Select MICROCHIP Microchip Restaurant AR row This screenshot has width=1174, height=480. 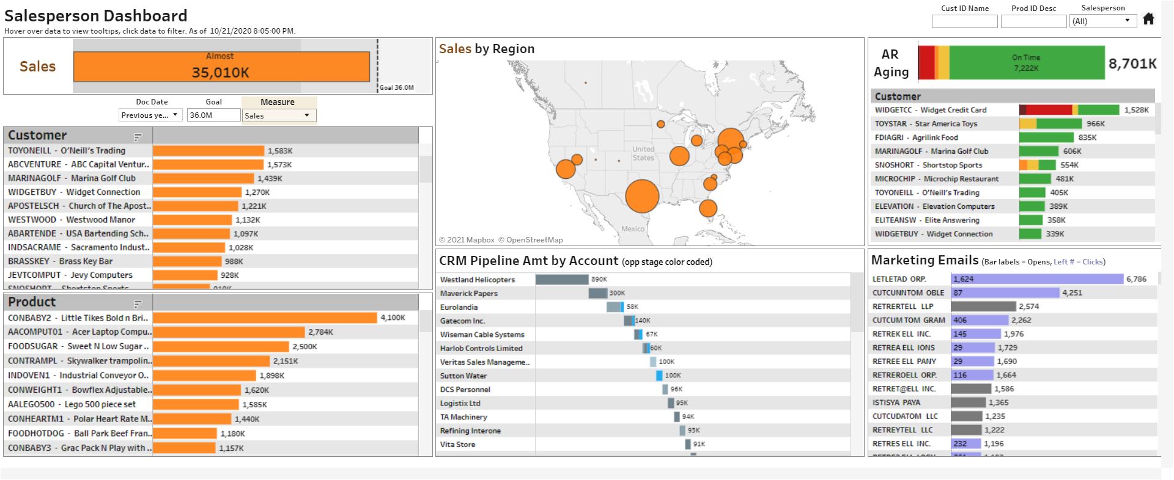1012,179
